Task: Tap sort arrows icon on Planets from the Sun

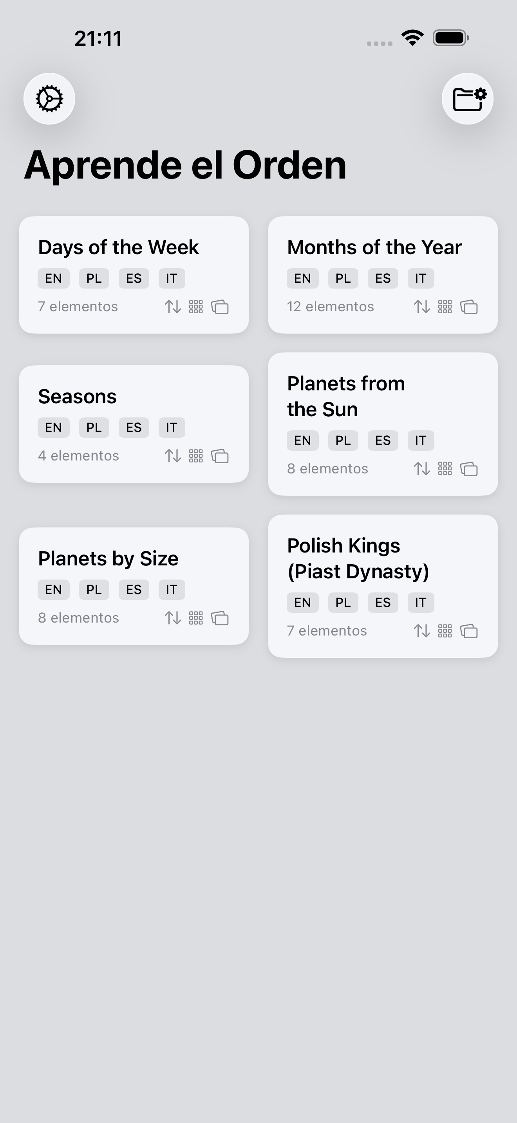Action: [422, 469]
